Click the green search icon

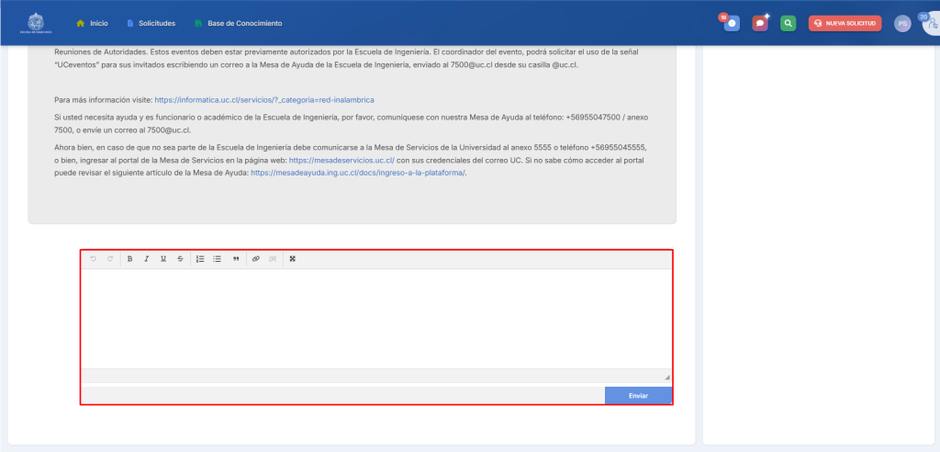pyautogui.click(x=788, y=23)
